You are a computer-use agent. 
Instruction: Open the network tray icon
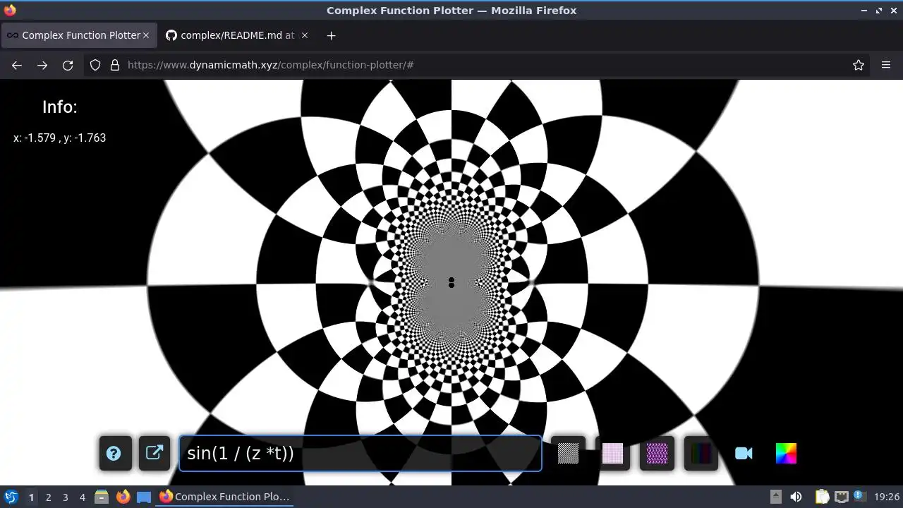pos(841,497)
